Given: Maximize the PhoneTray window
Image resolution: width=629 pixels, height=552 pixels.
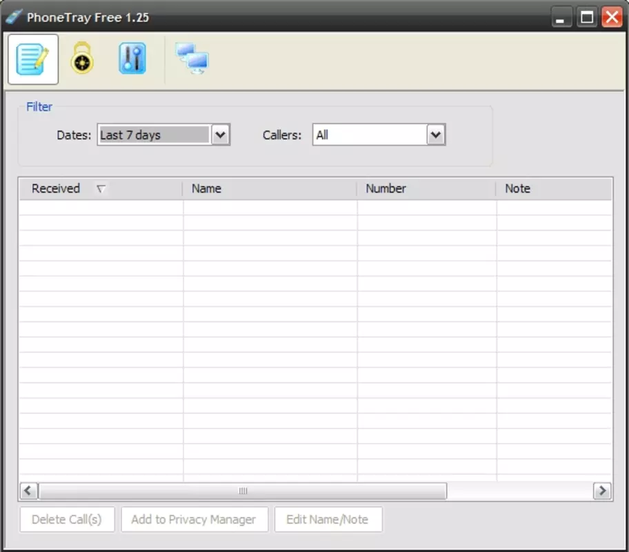Looking at the screenshot, I should click(x=587, y=17).
